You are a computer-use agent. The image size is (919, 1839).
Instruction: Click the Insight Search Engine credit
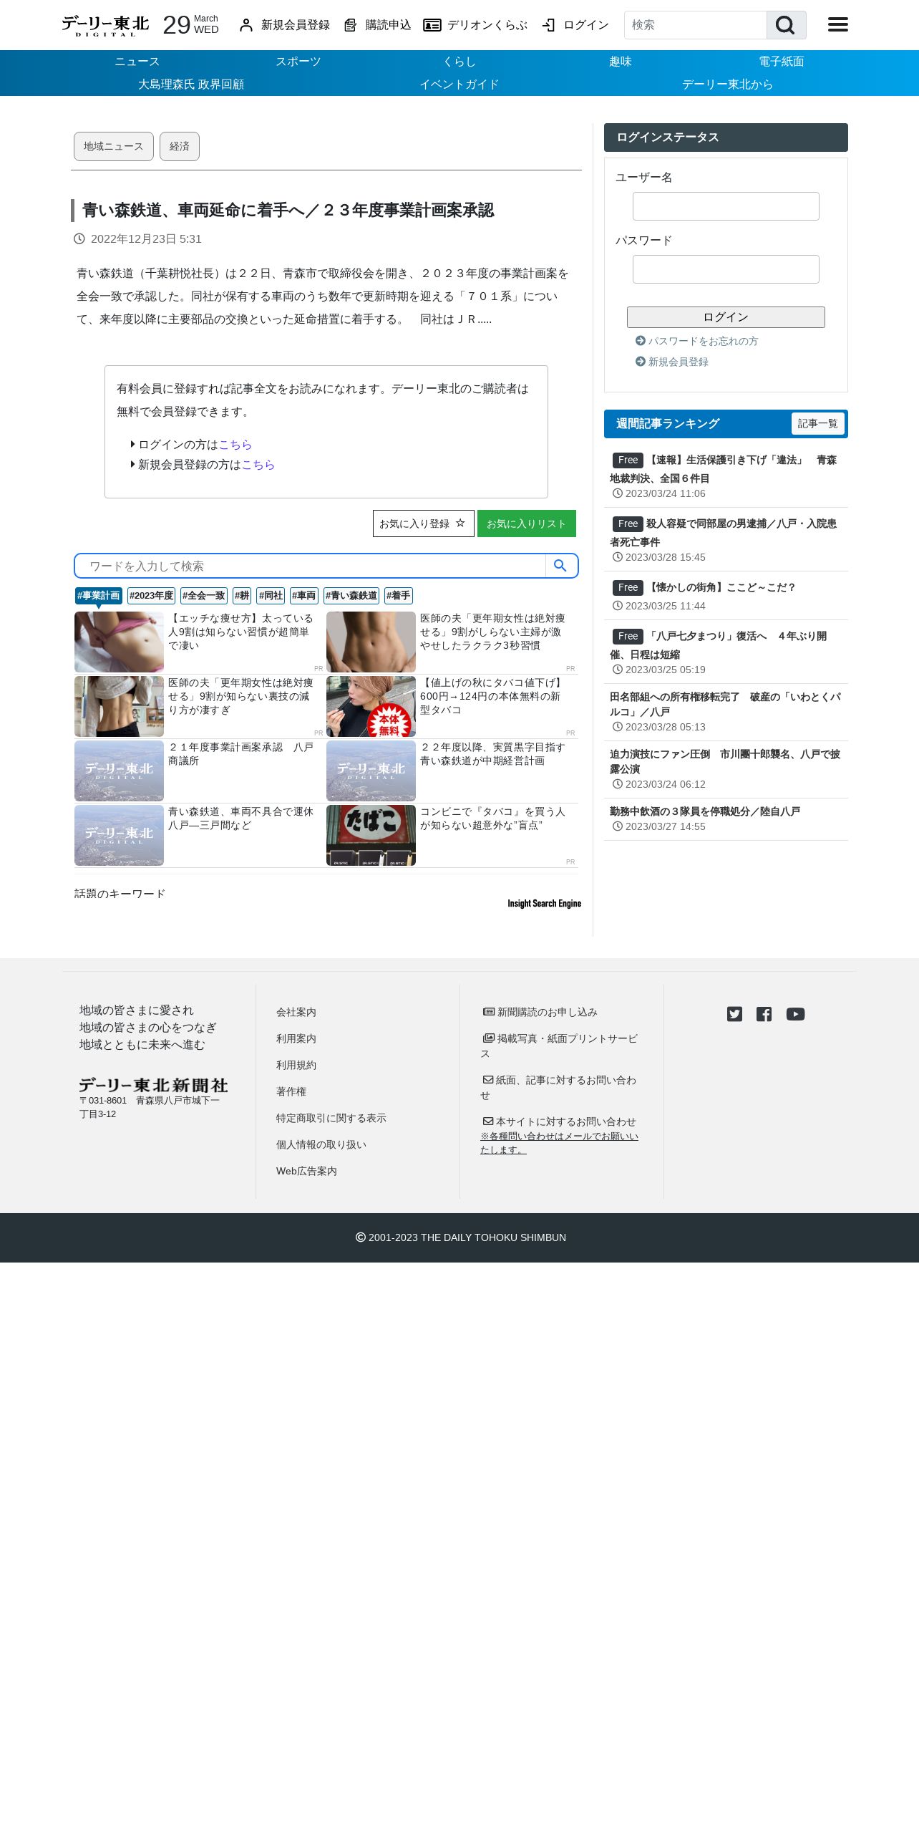point(544,904)
